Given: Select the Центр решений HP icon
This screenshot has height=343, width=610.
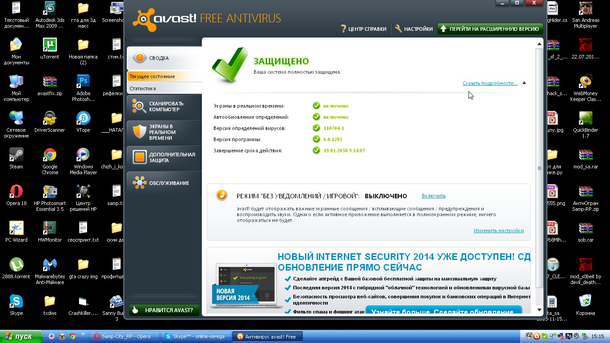Looking at the screenshot, I should [83, 197].
